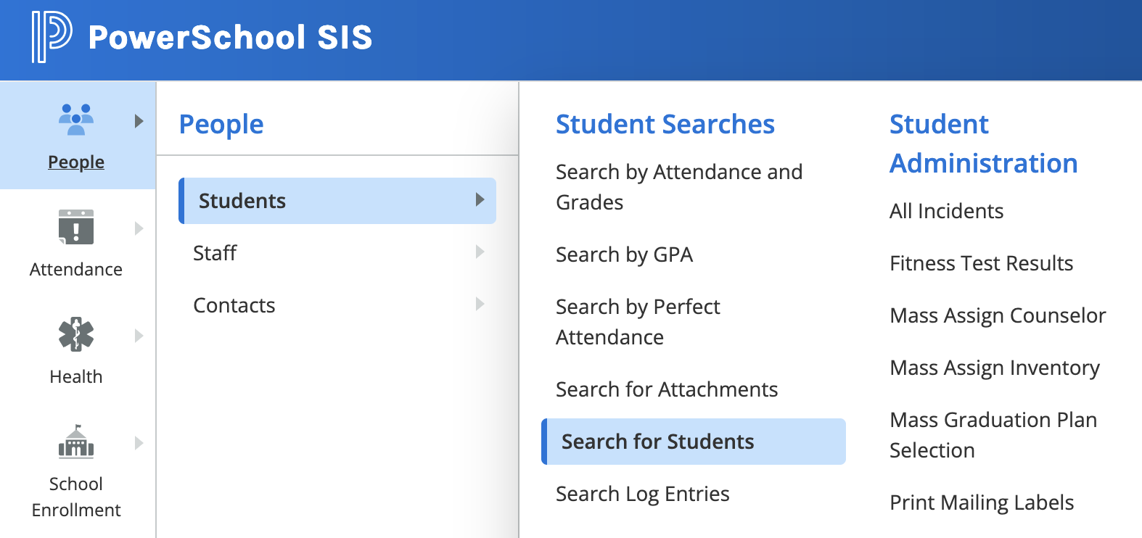The height and width of the screenshot is (538, 1142).
Task: Open the School Enrollment building icon
Action: [x=76, y=442]
